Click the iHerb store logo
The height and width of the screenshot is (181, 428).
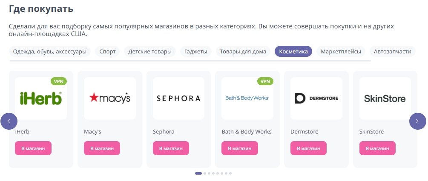[x=41, y=98]
